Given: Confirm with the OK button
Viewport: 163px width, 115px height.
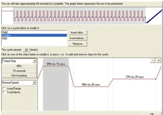Looking at the screenshot, I should click(x=152, y=113).
